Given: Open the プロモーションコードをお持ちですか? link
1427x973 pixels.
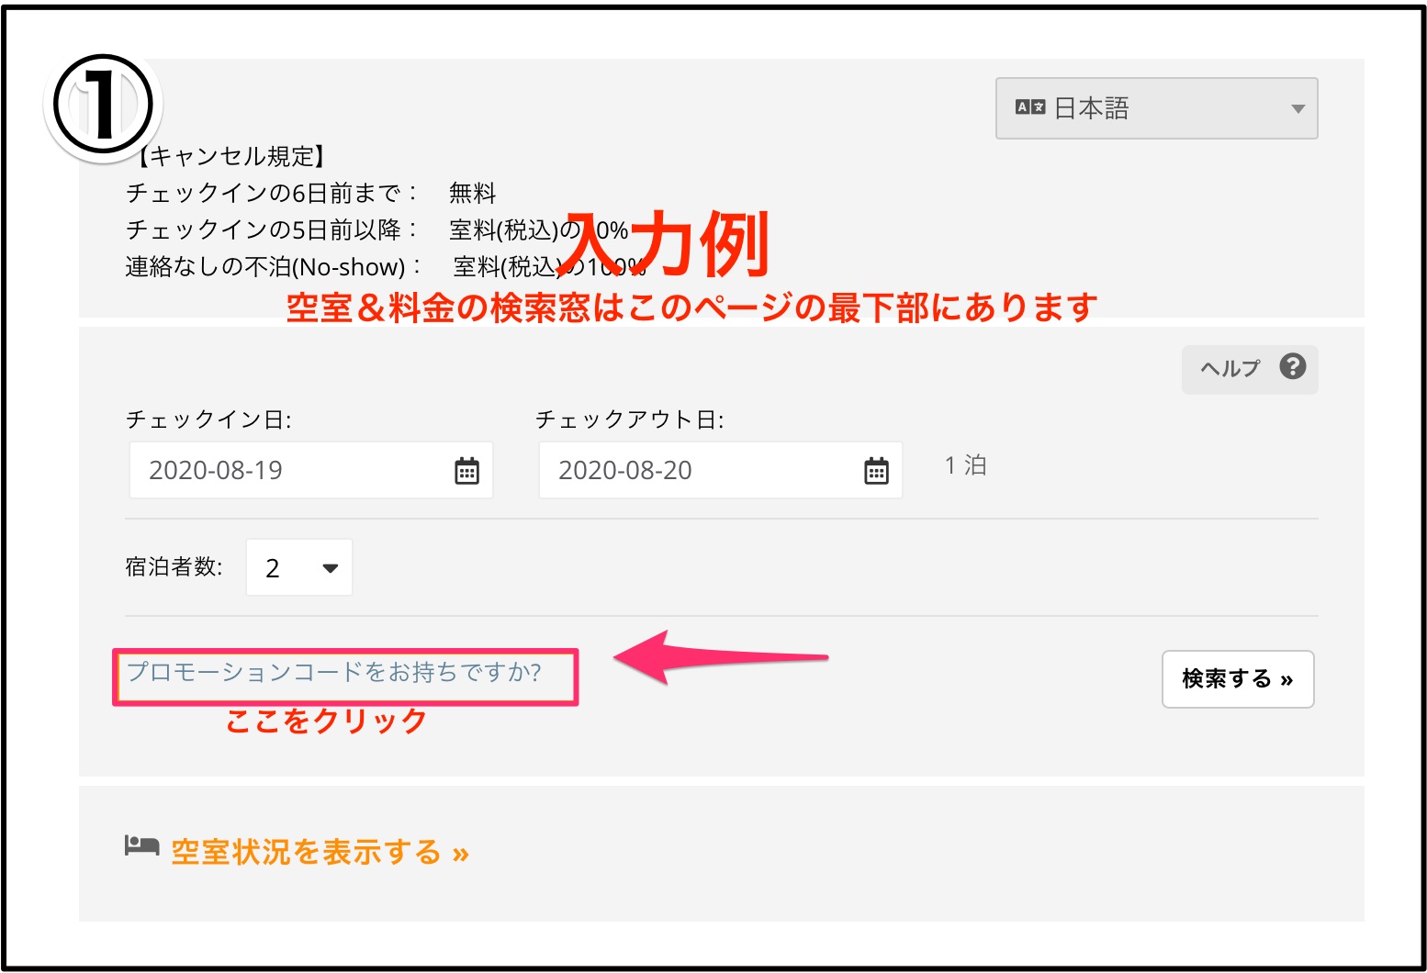Looking at the screenshot, I should (334, 673).
